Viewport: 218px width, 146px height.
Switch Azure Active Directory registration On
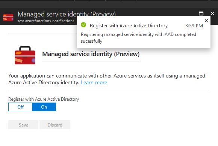44,107
